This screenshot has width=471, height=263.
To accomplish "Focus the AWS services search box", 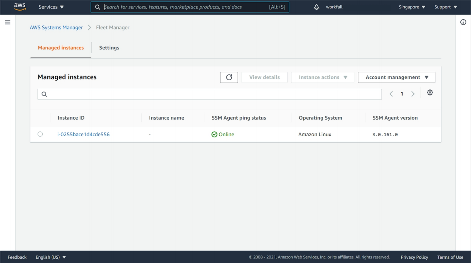I will 190,7.
